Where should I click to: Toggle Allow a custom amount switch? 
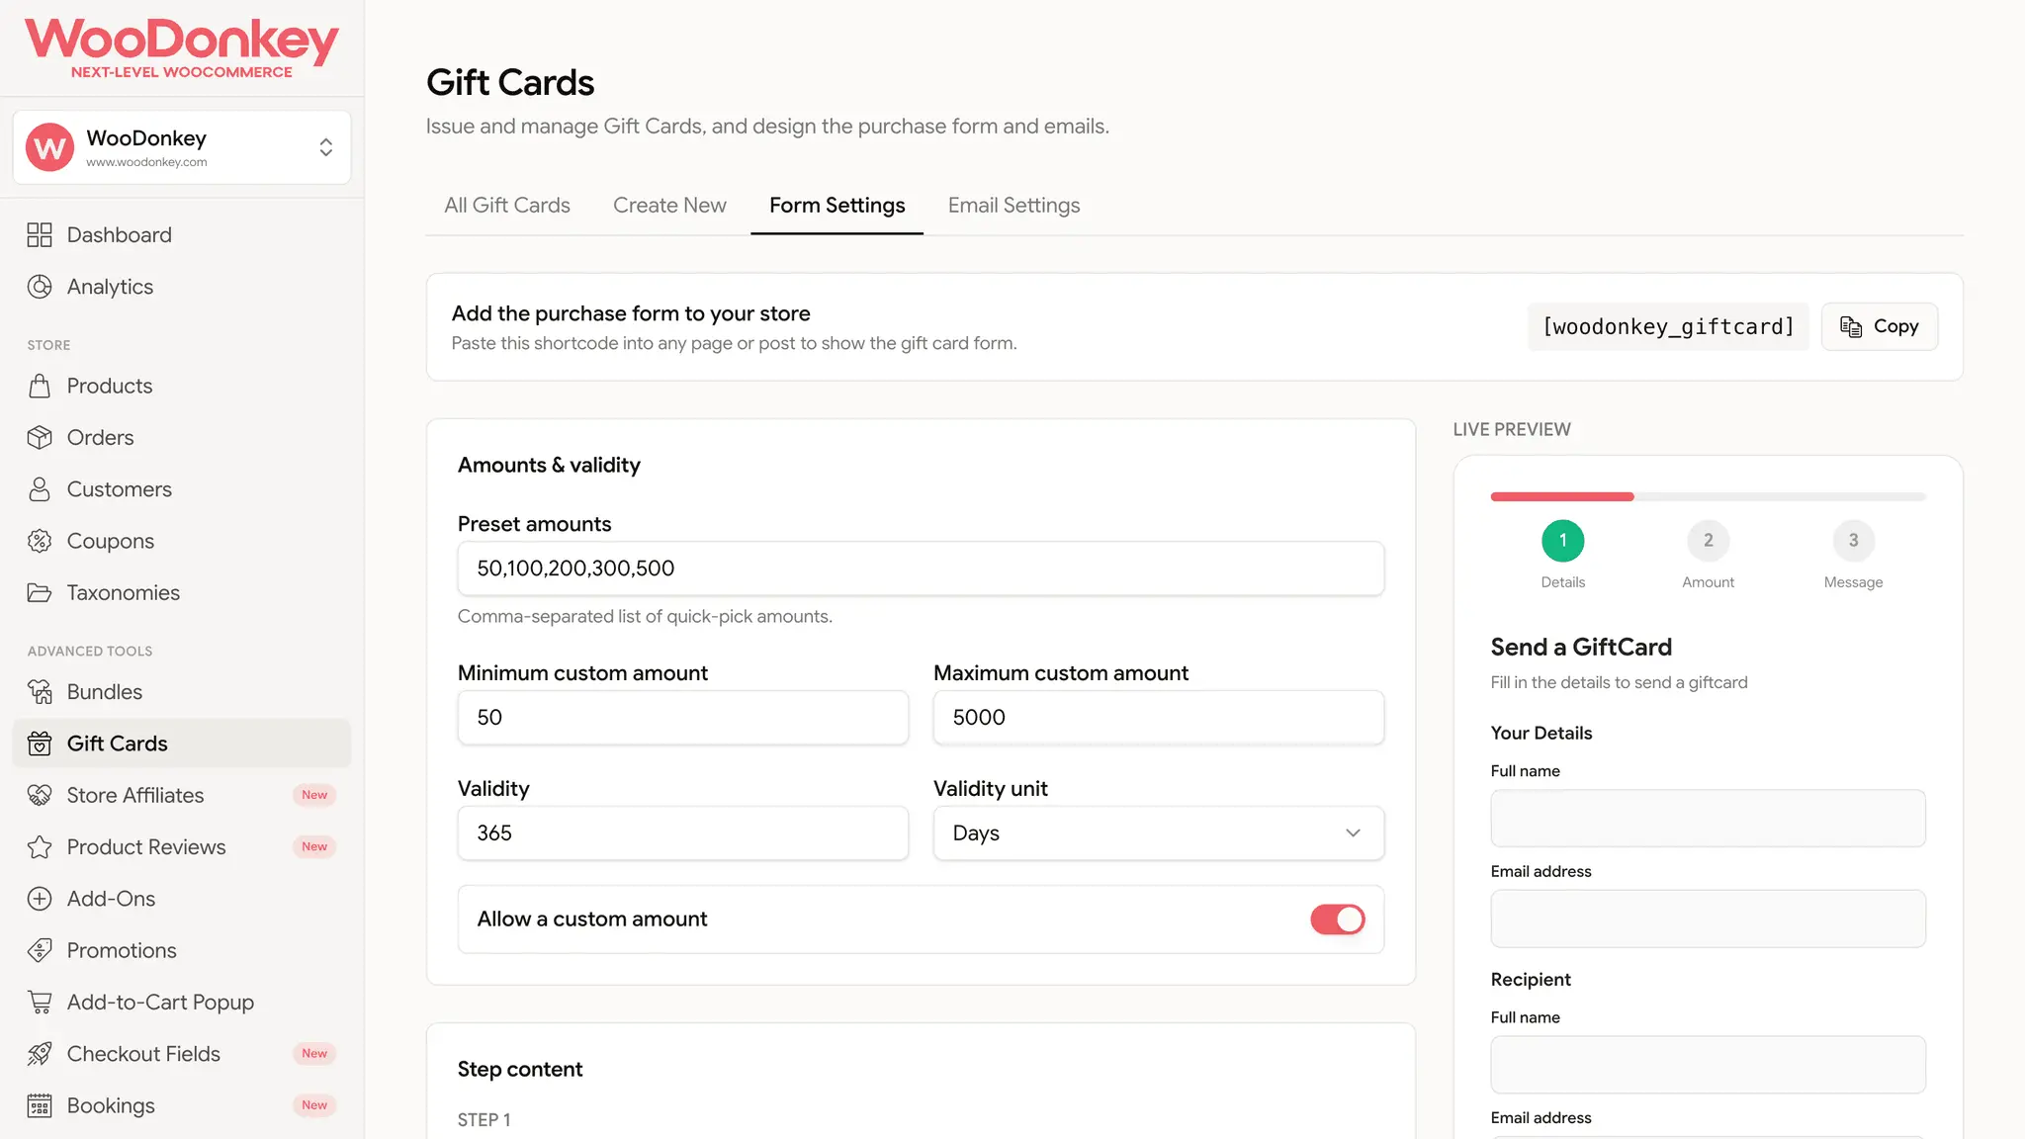click(x=1337, y=920)
